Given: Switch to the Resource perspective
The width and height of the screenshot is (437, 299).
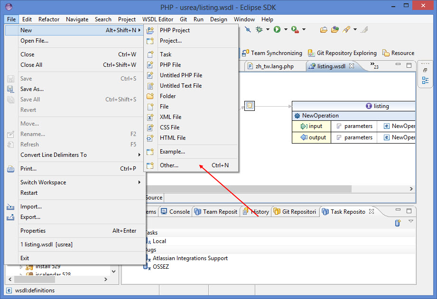Looking at the screenshot, I should 399,53.
